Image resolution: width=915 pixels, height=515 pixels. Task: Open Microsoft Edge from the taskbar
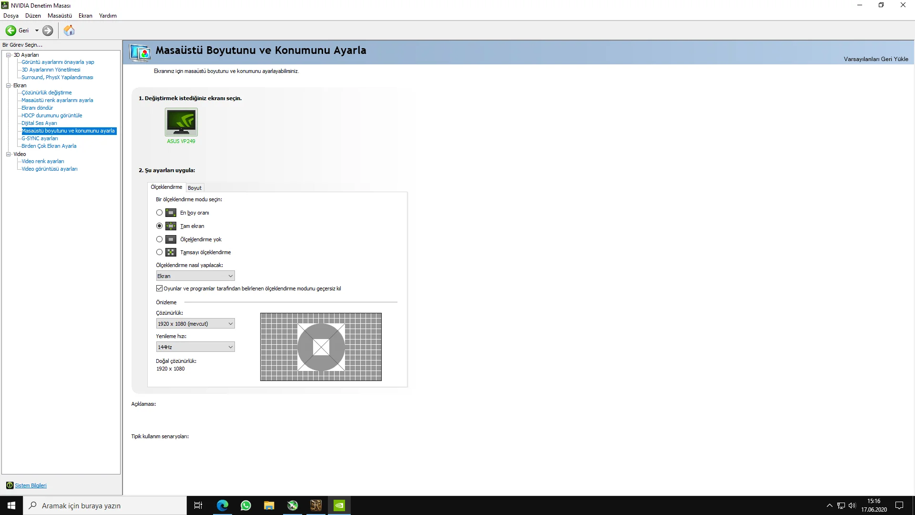pyautogui.click(x=223, y=505)
